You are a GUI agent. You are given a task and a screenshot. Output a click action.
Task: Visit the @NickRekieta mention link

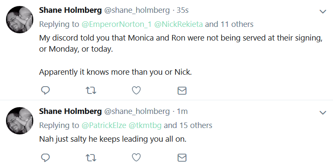click(x=178, y=24)
